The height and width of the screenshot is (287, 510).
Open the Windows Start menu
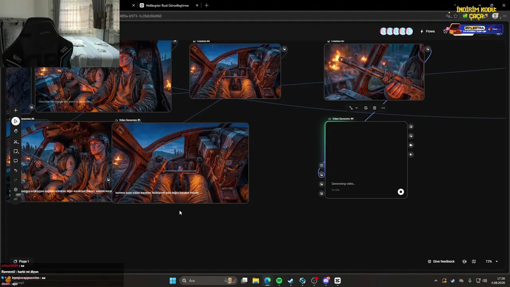pos(173,281)
